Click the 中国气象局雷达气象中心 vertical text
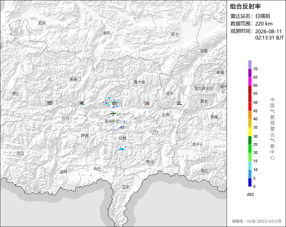Viewport: 286px width, 227px height. [x=272, y=129]
